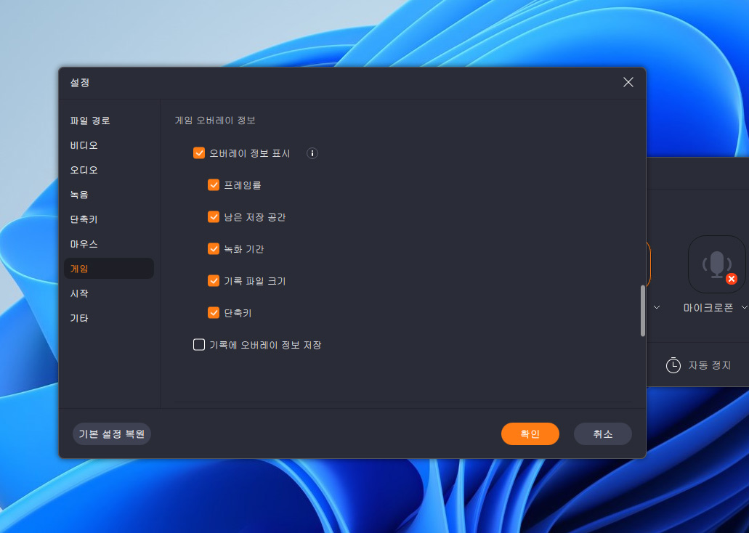This screenshot has height=533, width=749.
Task: Confirm settings with the 확인 button
Action: pyautogui.click(x=530, y=434)
